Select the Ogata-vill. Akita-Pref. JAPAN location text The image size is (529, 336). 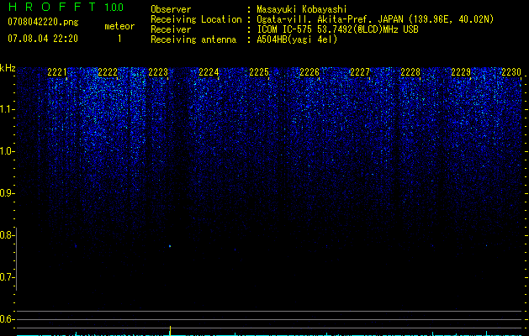[x=375, y=19]
